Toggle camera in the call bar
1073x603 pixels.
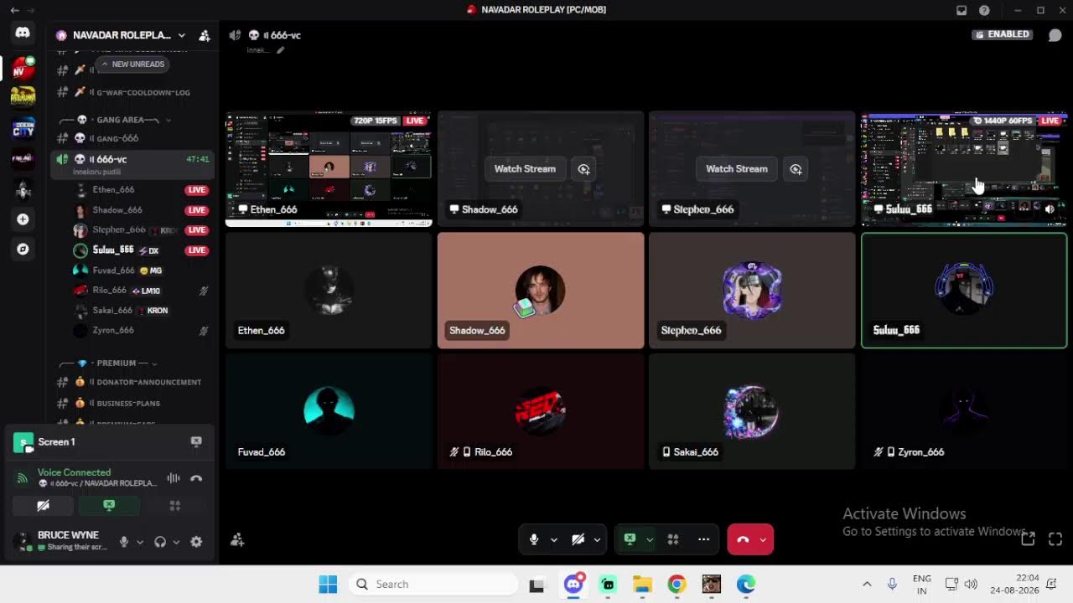click(578, 539)
